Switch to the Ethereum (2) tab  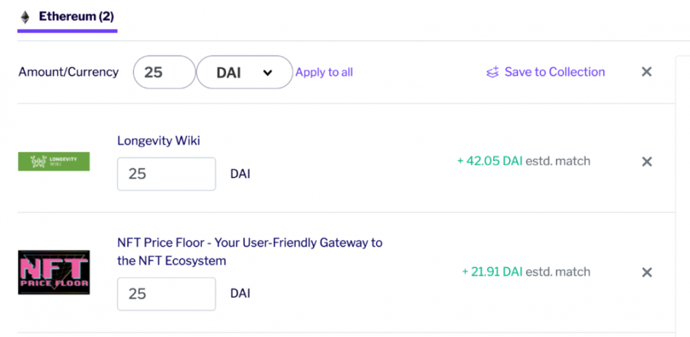click(x=75, y=17)
